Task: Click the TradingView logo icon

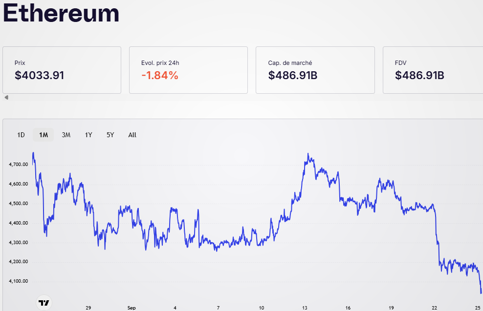Action: pos(44,303)
